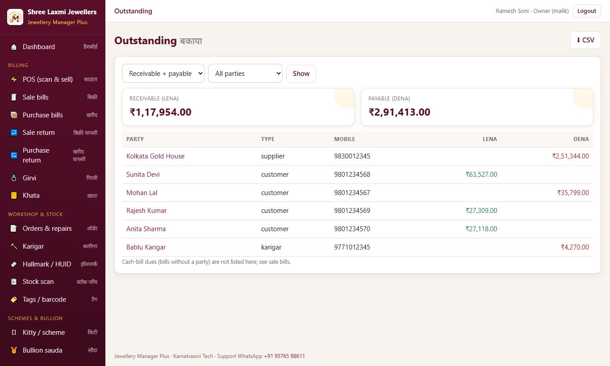Click the Bullion sauda medal icon
Viewport: 610px width, 366px height.
(14, 350)
